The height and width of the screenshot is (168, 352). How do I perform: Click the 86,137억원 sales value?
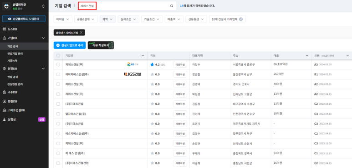click(281, 64)
